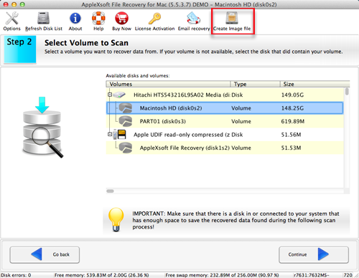This screenshot has height=278, width=359.
Task: Click the IMPORTANT notice text
Action: tap(236, 220)
